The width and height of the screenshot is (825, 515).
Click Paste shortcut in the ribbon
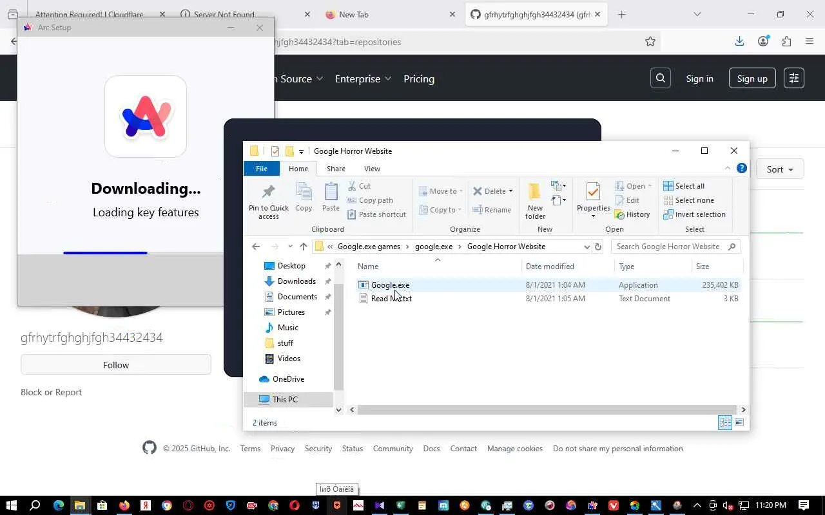pyautogui.click(x=376, y=214)
